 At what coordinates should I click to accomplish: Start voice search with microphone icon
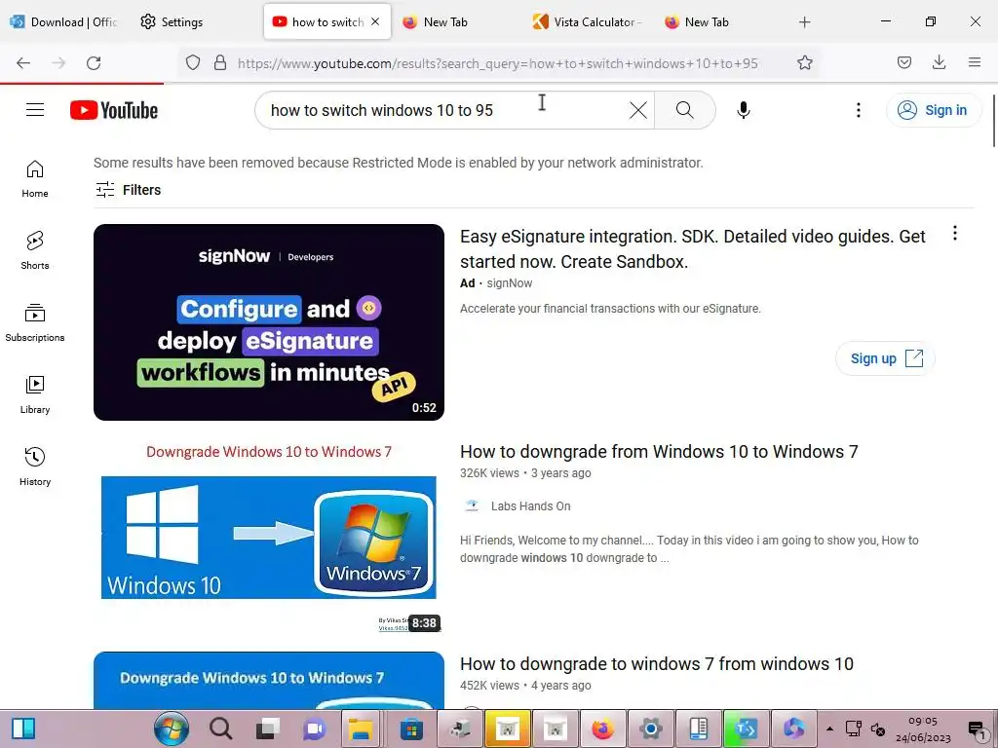(x=743, y=110)
